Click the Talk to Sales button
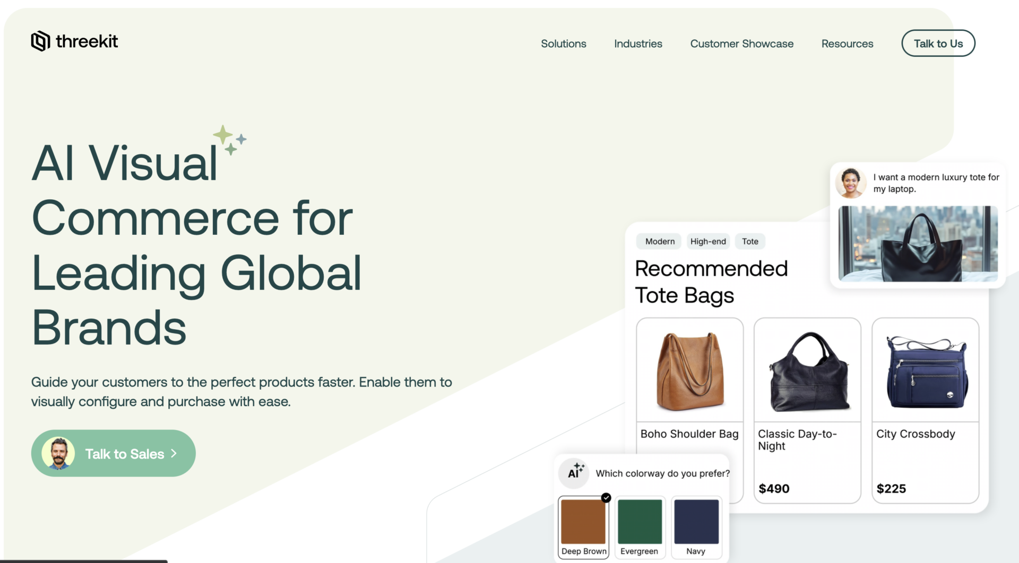Viewport: 1019px width, 563px height. [113, 453]
